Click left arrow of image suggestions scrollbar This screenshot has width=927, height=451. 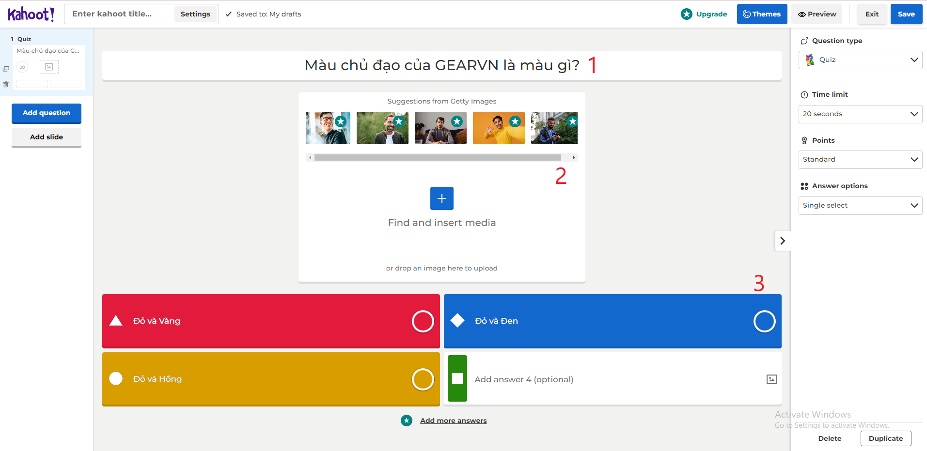[x=310, y=158]
